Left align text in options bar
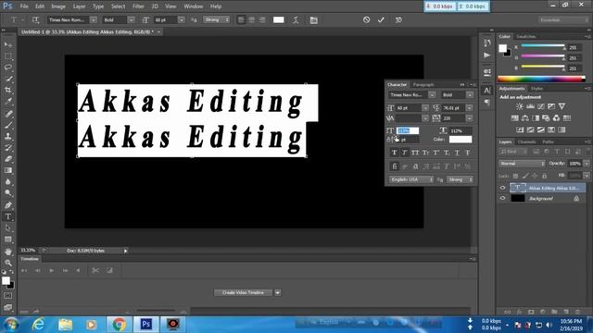 click(x=241, y=19)
